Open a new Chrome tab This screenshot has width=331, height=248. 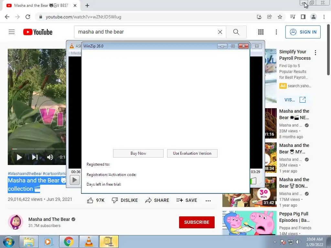pos(87,5)
